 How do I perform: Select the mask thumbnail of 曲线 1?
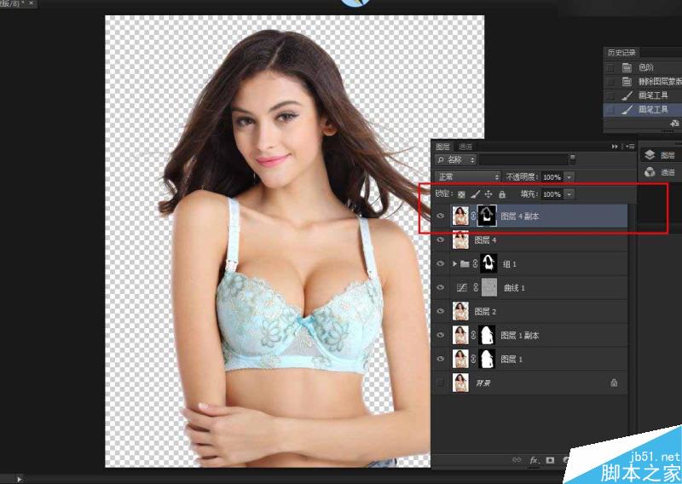click(x=489, y=287)
